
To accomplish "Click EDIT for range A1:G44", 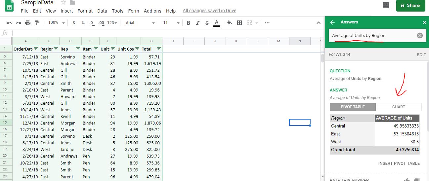I will pyautogui.click(x=421, y=55).
